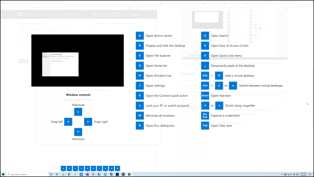Click the Maximize up arrow in Window controls

[x=78, y=112]
